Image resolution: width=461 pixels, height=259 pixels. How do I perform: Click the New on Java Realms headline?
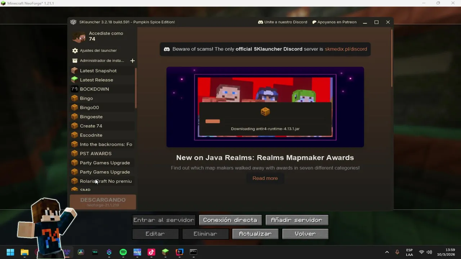[x=265, y=158]
